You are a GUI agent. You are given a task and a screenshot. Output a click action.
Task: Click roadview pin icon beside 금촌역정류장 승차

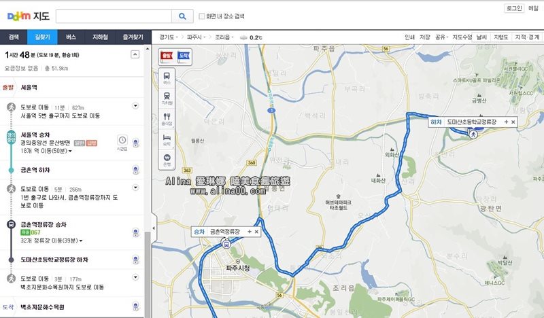click(135, 232)
